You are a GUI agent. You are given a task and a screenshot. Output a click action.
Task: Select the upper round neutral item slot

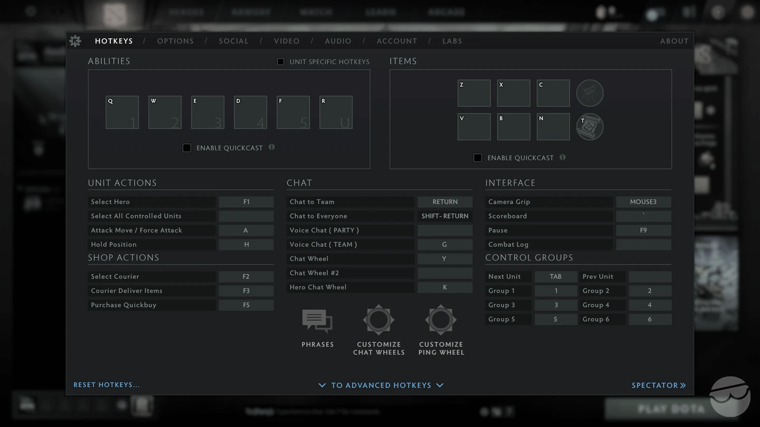590,93
